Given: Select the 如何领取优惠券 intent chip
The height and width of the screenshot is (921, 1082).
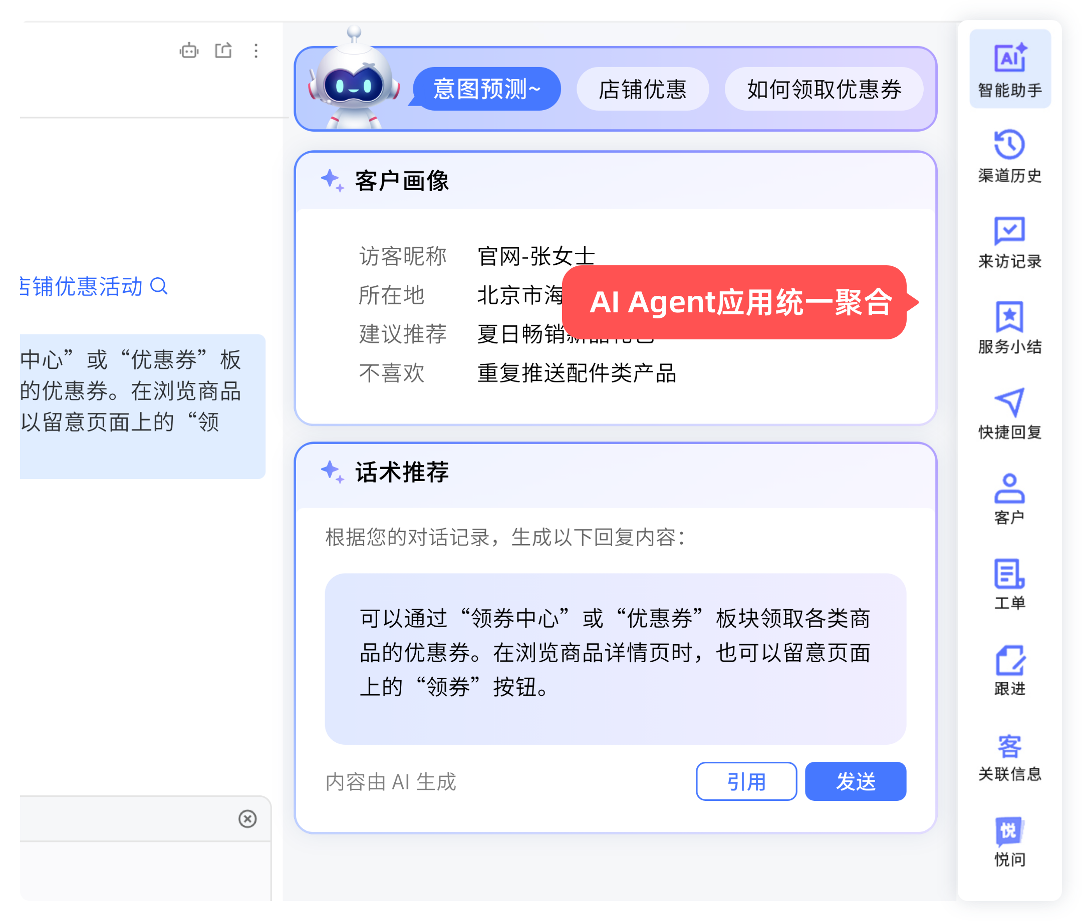Looking at the screenshot, I should (824, 89).
